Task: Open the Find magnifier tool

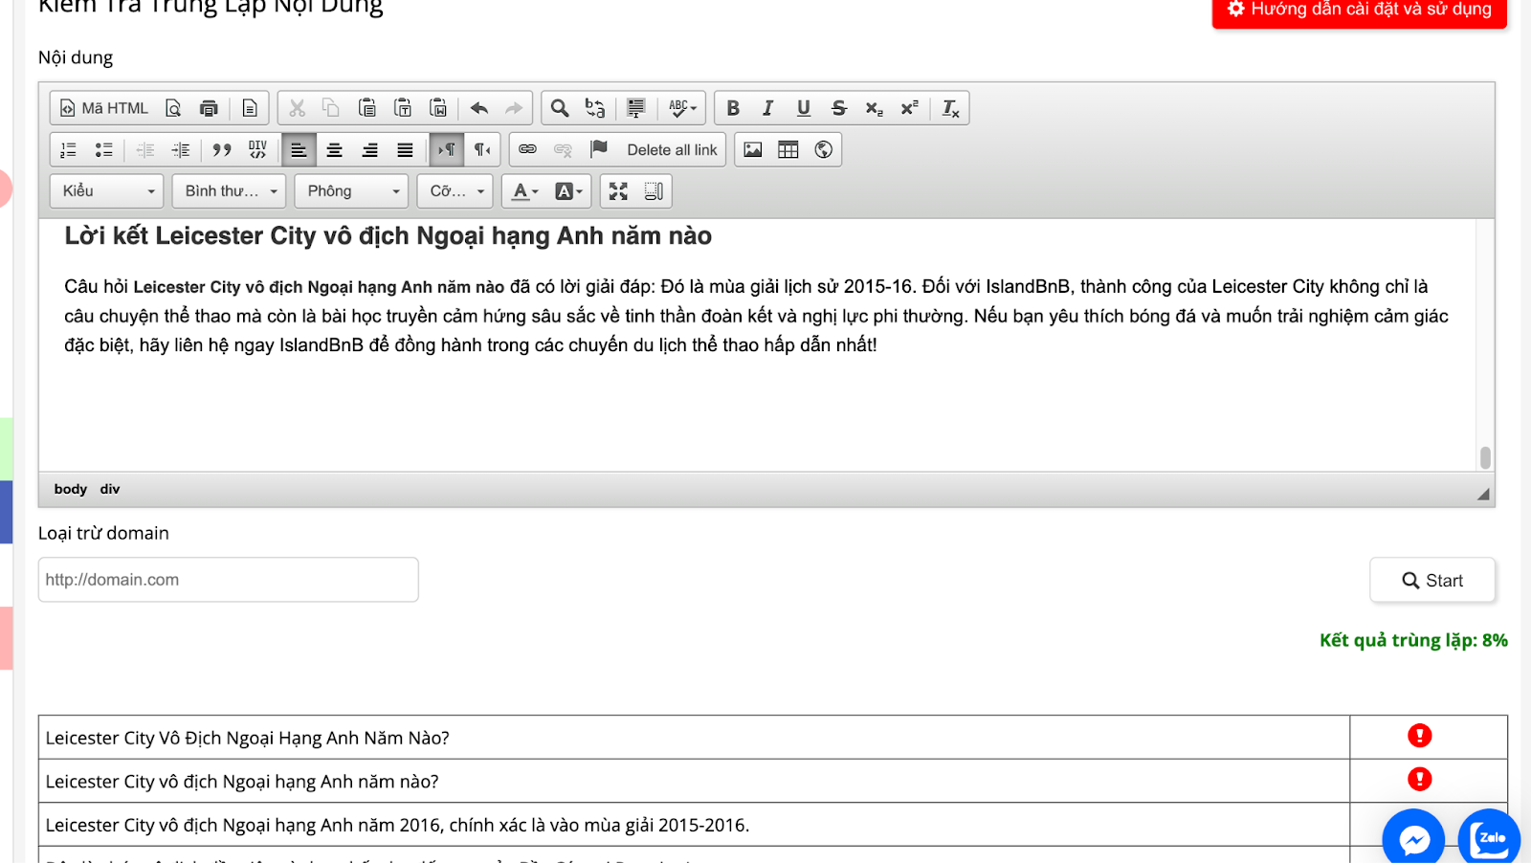Action: click(560, 108)
